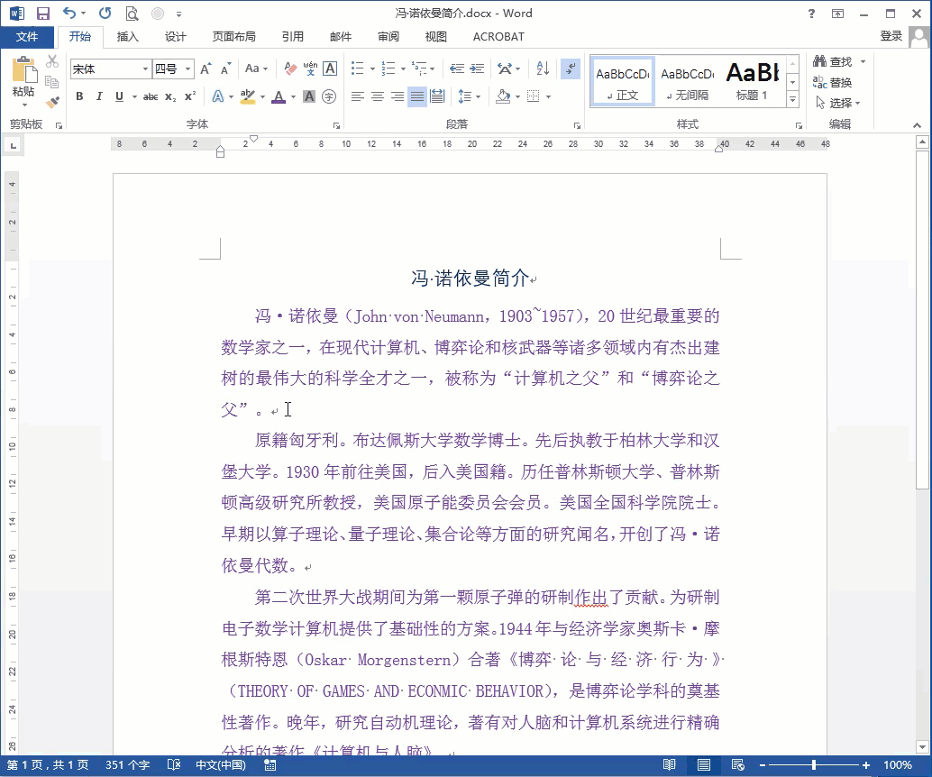
Task: Toggle spelling check in status bar
Action: (x=174, y=764)
